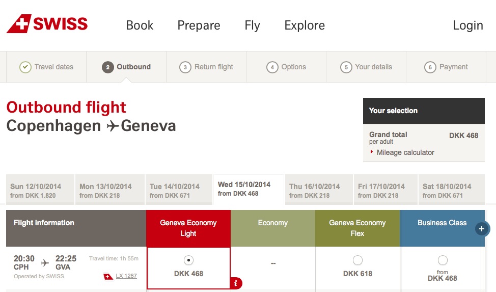The height and width of the screenshot is (292, 496).
Task: Click the SWISS airline icon beside LX 1287
Action: [x=108, y=276]
